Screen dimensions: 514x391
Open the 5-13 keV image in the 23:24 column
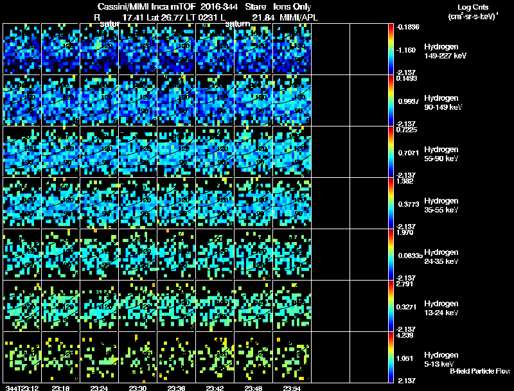[x=99, y=357]
